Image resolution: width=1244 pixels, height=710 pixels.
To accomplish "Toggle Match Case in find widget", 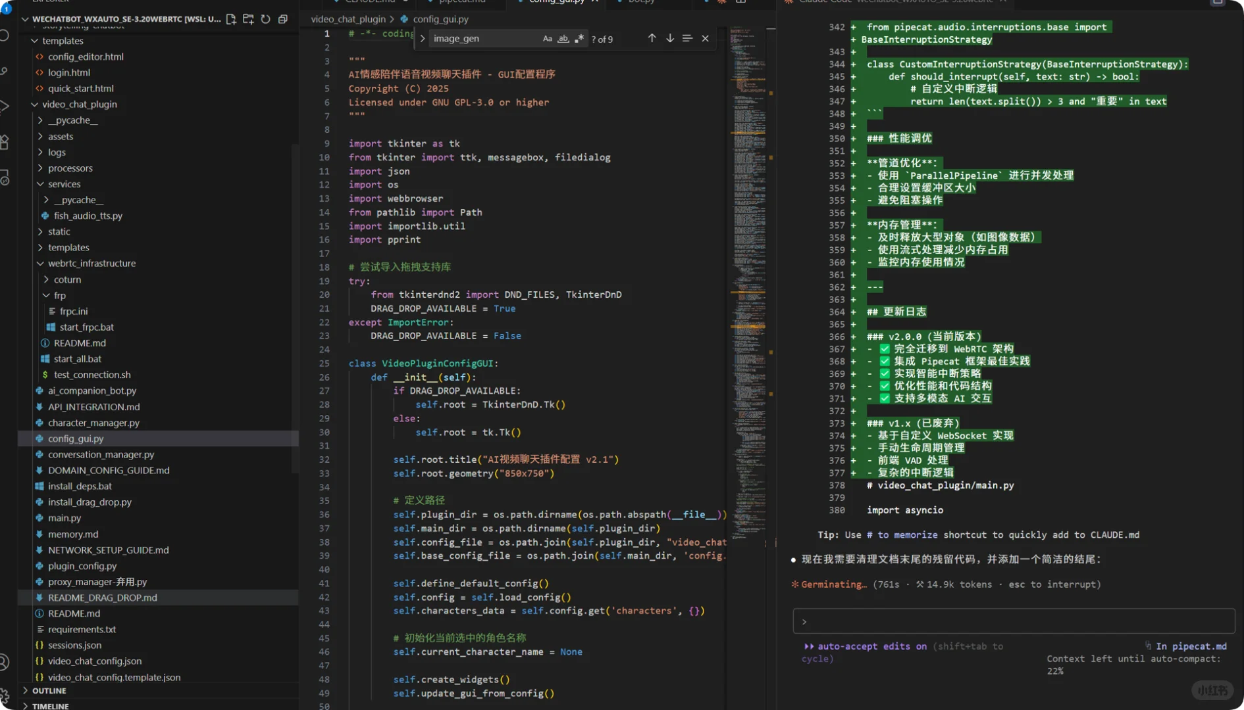I will tap(547, 39).
